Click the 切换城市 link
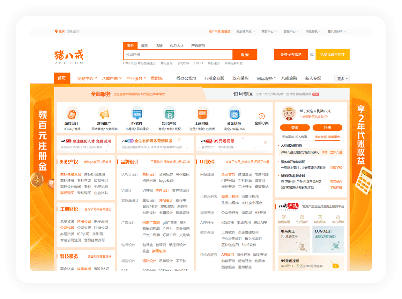 [72, 32]
